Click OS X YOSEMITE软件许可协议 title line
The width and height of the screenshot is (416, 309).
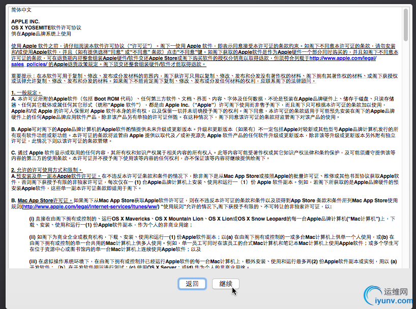pos(46,27)
